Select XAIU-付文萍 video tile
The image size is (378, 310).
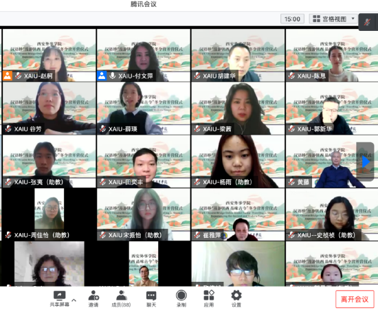click(x=144, y=55)
